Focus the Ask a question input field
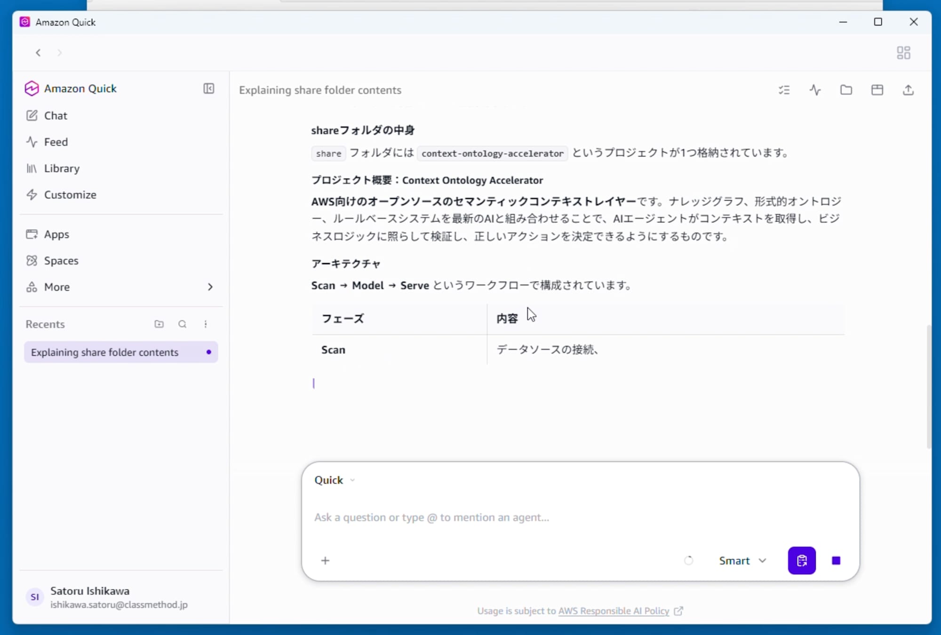The image size is (941, 635). point(580,517)
